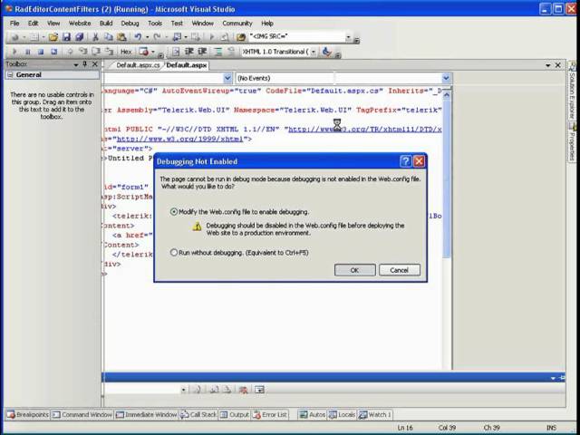This screenshot has width=580, height=435.
Task: Select Run without debugging radio button
Action: (174, 253)
